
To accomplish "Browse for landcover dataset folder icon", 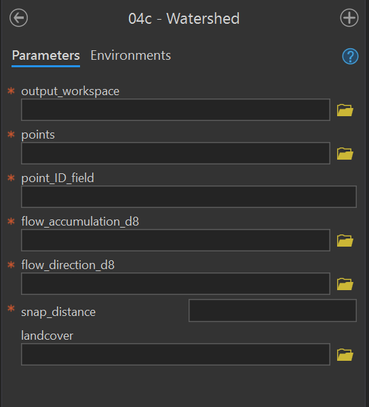I will [345, 355].
